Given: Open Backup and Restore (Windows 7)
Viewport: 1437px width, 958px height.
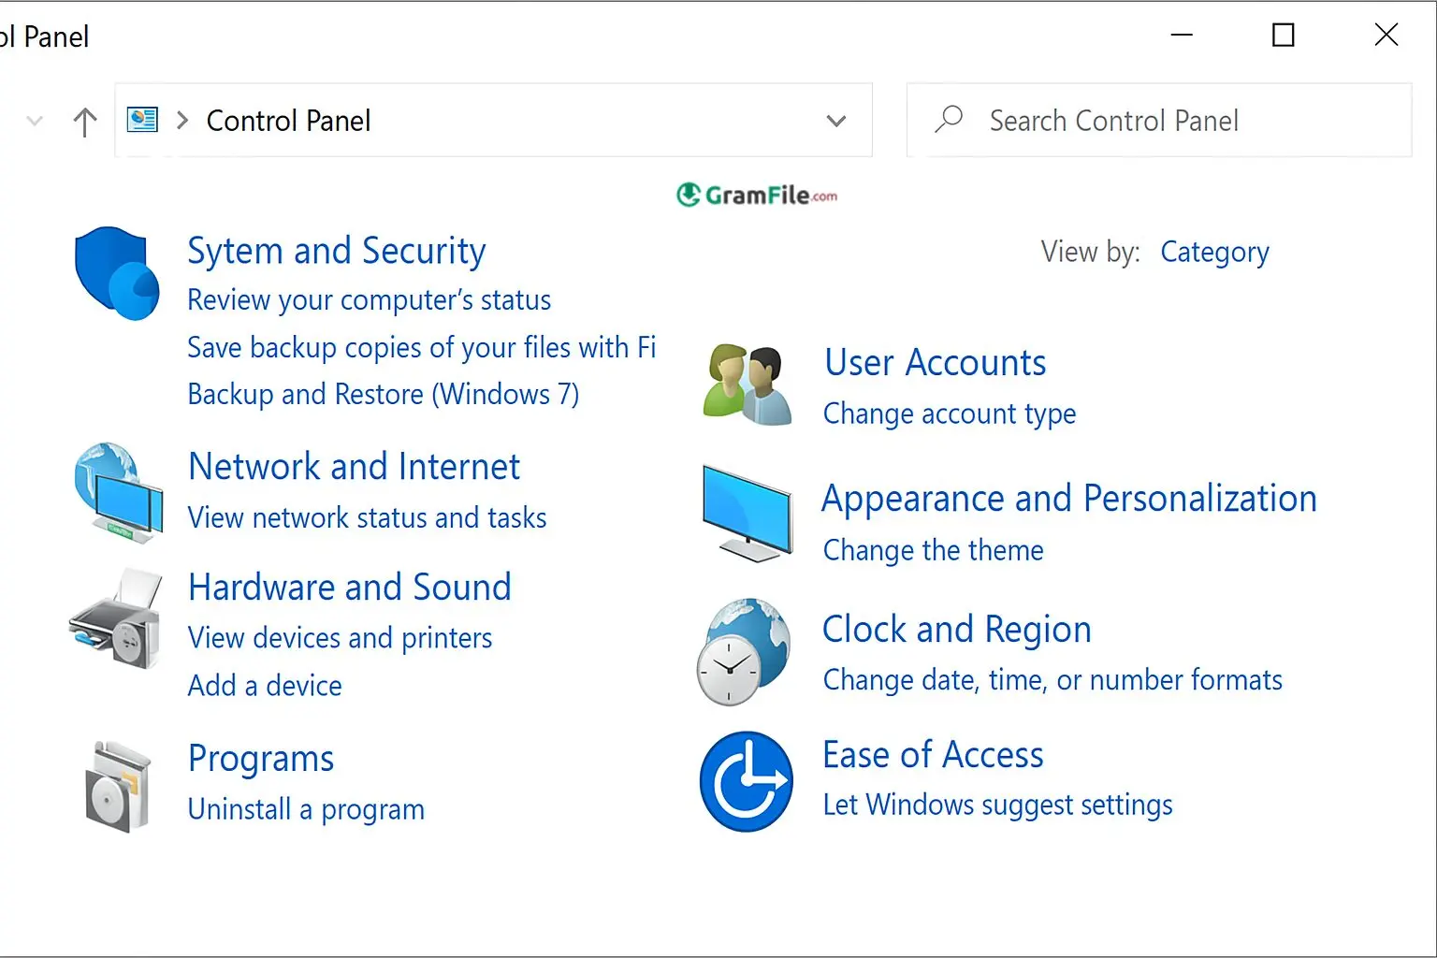Looking at the screenshot, I should [x=383, y=395].
